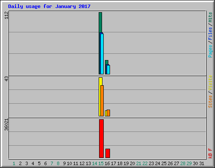Click the 43 axis maximum value
The image size is (215, 168).
[6, 79]
